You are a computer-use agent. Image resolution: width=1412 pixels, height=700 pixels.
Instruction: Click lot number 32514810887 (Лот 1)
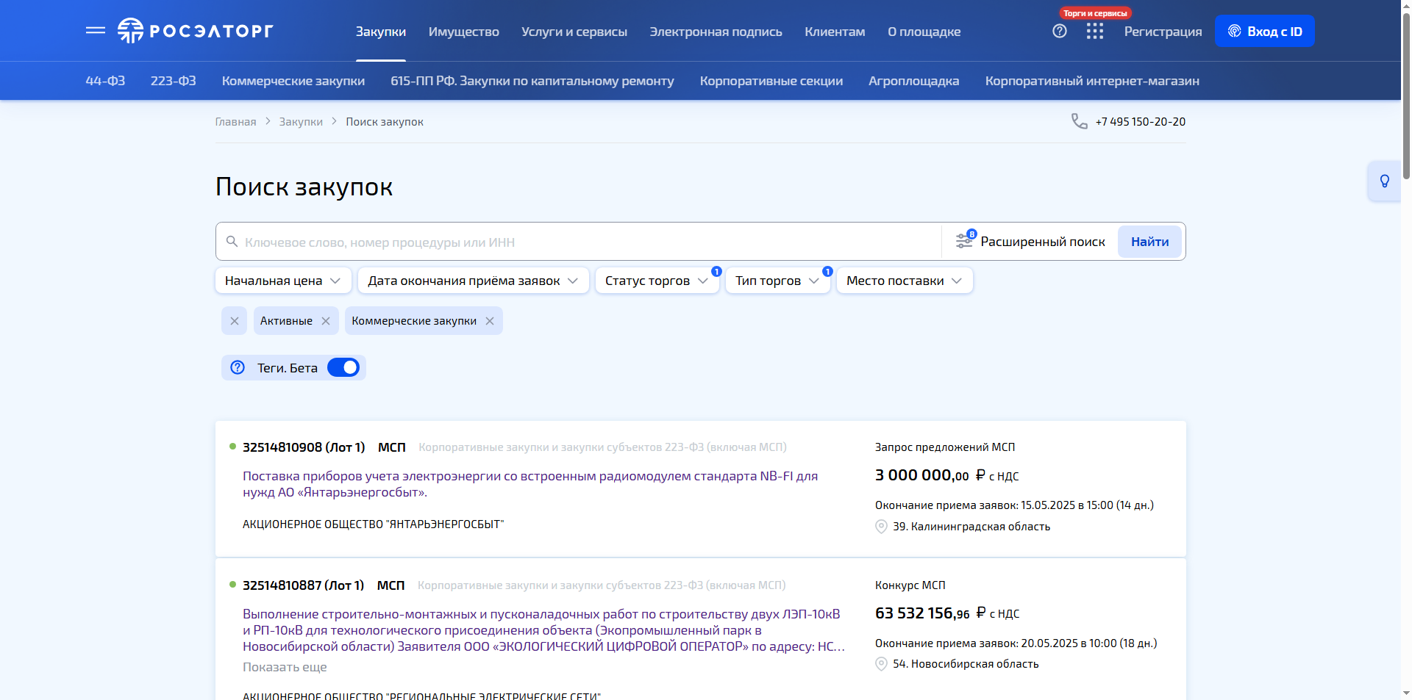pyautogui.click(x=303, y=585)
